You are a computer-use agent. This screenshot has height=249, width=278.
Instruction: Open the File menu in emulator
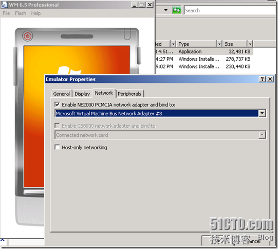click(x=6, y=13)
